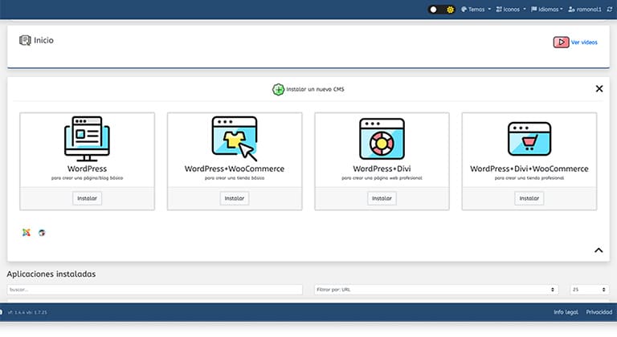Open the Iconos dropdown menu
This screenshot has height=337, width=617.
point(511,9)
